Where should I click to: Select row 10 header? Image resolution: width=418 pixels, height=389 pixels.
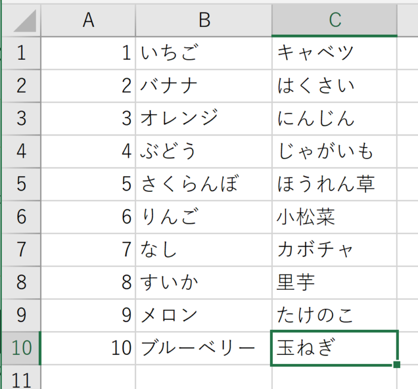[21, 347]
